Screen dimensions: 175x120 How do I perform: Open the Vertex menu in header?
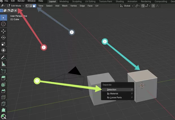coord(73,6)
